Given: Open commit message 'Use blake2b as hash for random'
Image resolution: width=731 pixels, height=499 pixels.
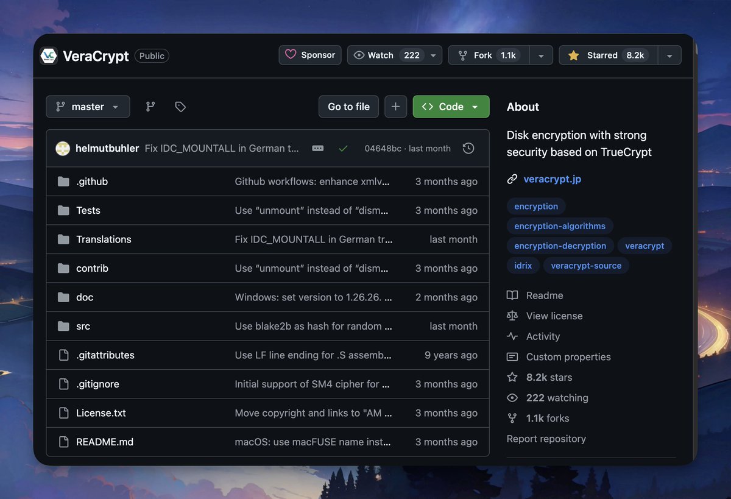Looking at the screenshot, I should (314, 326).
